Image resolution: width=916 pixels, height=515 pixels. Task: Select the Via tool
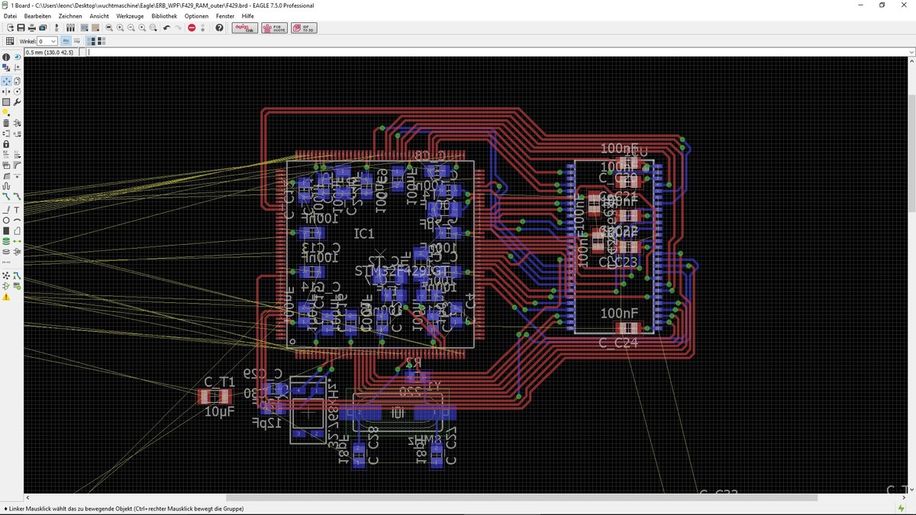click(6, 241)
